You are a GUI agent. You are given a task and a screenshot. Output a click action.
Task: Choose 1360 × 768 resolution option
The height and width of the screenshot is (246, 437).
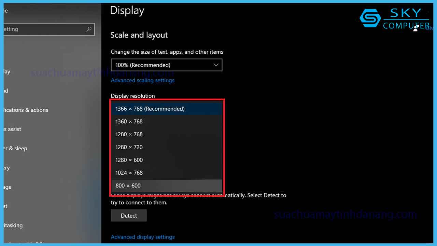167,121
